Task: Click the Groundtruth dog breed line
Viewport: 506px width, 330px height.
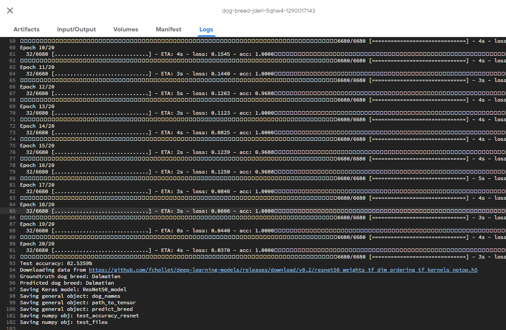Action: [x=70, y=276]
